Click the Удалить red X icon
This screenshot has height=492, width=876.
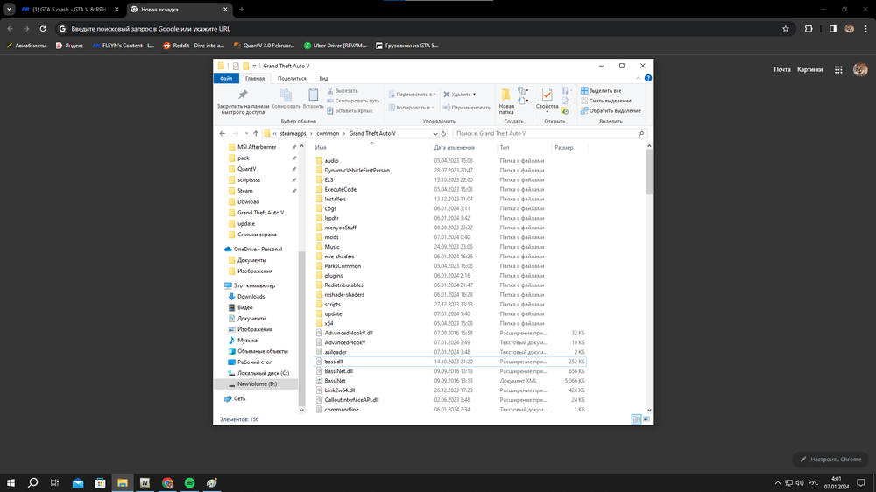click(x=447, y=95)
